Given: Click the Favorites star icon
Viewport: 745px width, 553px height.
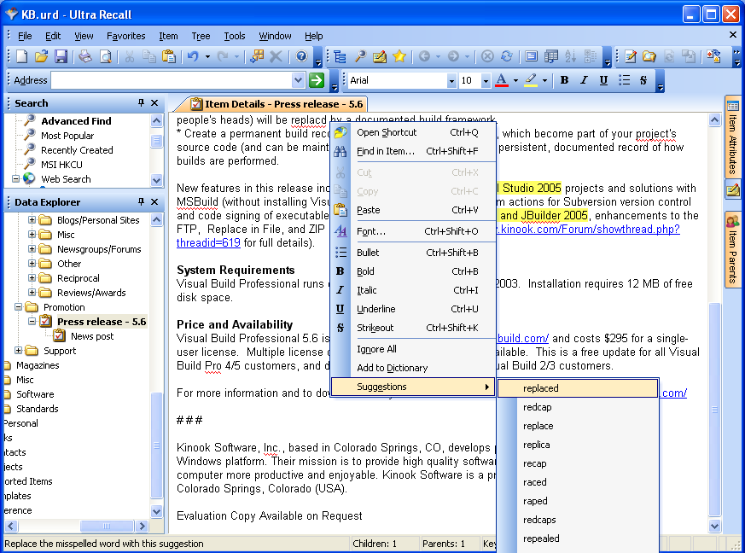Looking at the screenshot, I should (399, 56).
